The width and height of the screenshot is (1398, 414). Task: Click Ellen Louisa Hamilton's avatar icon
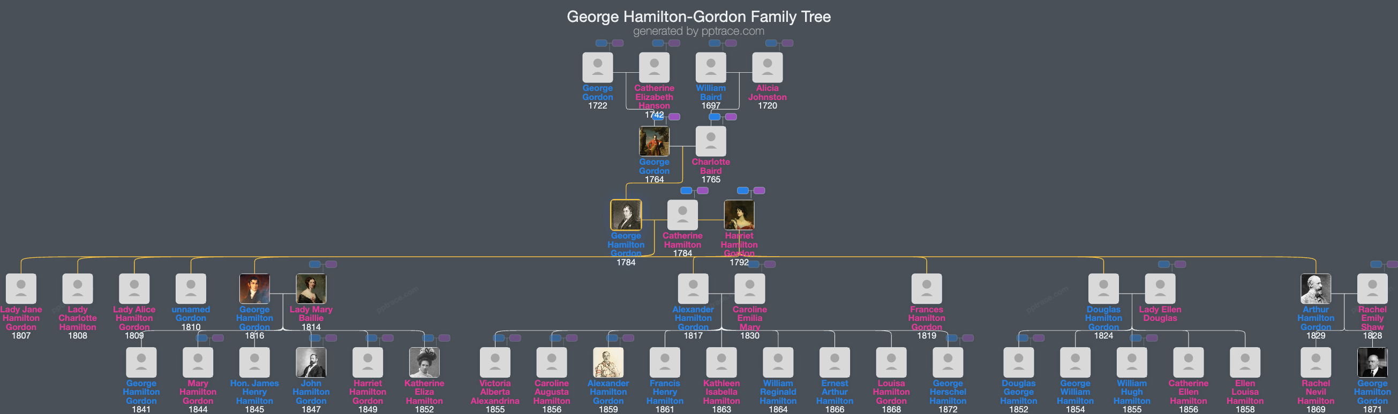coord(1245,362)
